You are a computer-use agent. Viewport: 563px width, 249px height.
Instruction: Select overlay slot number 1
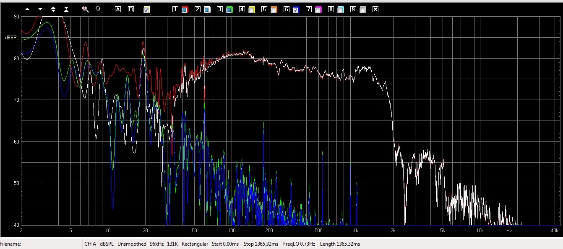coord(175,9)
